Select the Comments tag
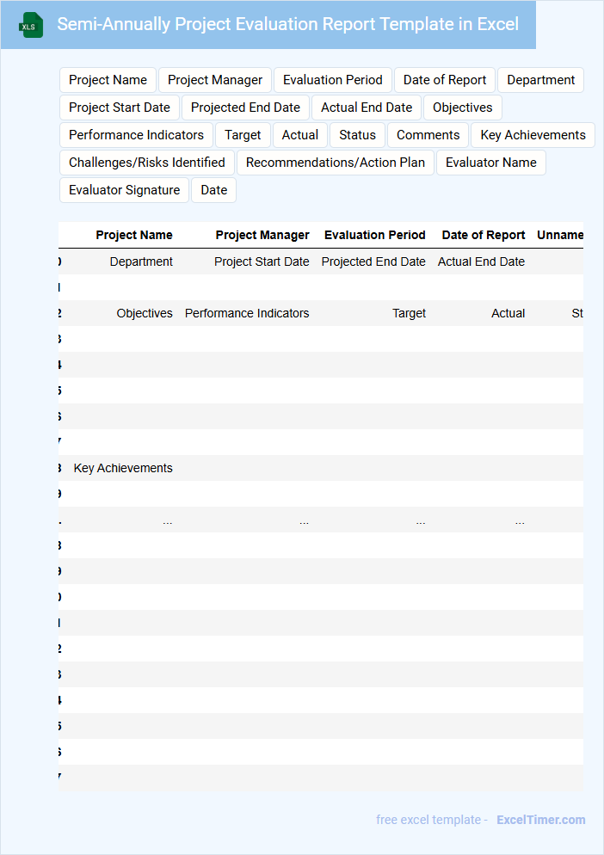Image resolution: width=604 pixels, height=855 pixels. click(x=428, y=135)
